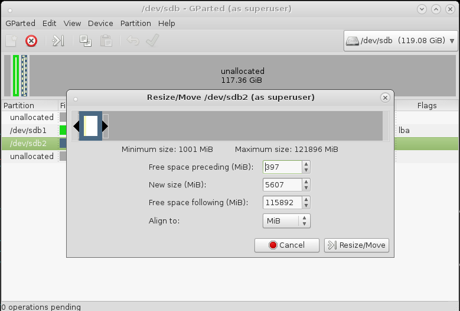The width and height of the screenshot is (460, 311).
Task: Open the /dev/sdb device dropdown
Action: (401, 41)
